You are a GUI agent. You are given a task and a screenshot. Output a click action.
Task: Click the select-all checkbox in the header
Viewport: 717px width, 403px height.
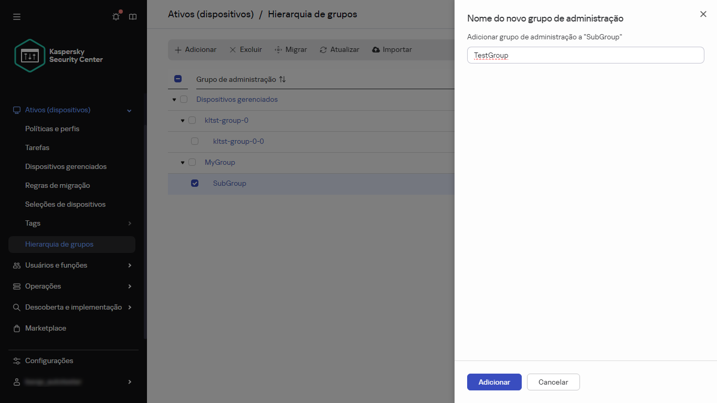tap(178, 78)
